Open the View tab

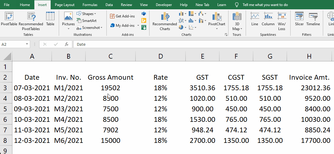(144, 5)
